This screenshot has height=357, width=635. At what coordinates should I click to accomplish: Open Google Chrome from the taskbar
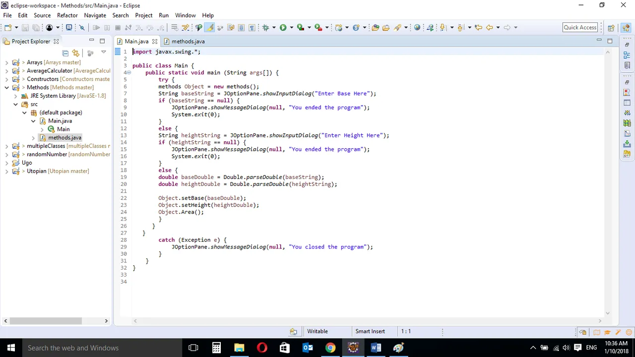330,348
